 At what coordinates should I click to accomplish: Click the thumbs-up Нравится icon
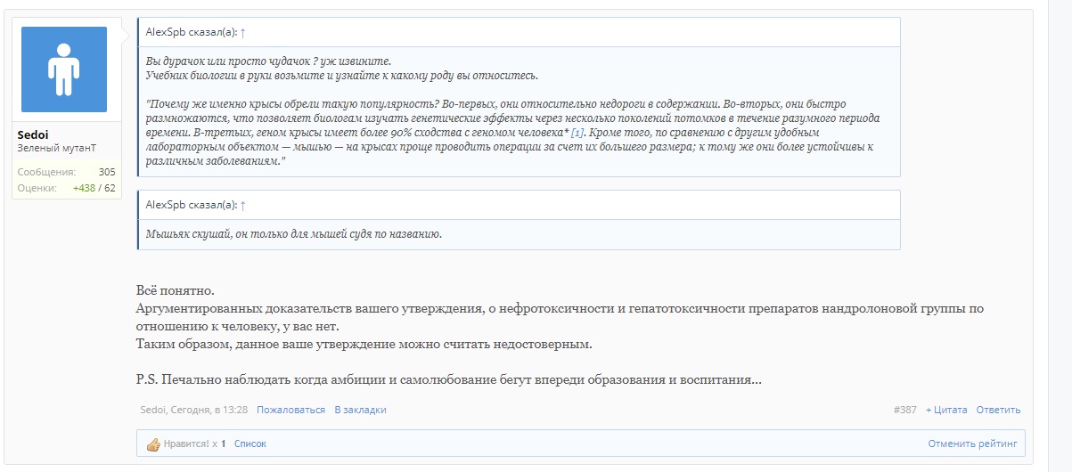point(152,444)
